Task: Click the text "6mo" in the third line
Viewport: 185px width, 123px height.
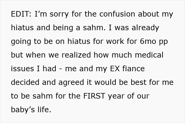Action: (x=148, y=41)
